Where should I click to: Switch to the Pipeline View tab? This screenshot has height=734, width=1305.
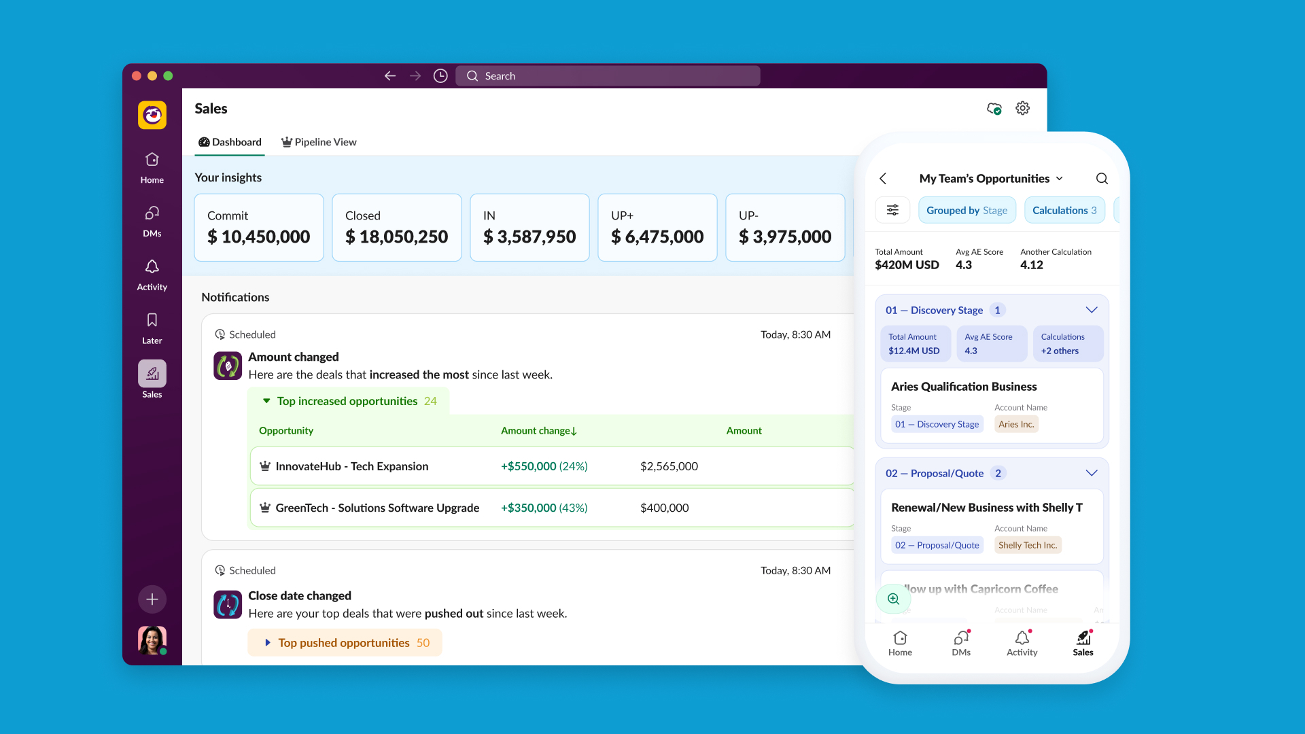(318, 142)
